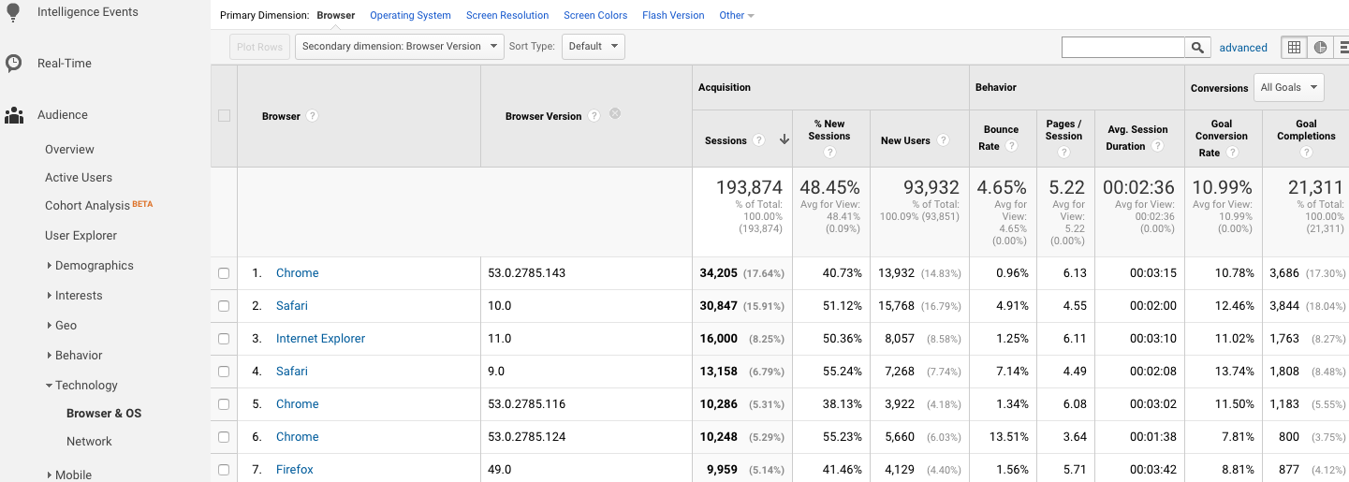Click the Audience people icon in sidebar
Screen dimensions: 1349x482
[14, 115]
